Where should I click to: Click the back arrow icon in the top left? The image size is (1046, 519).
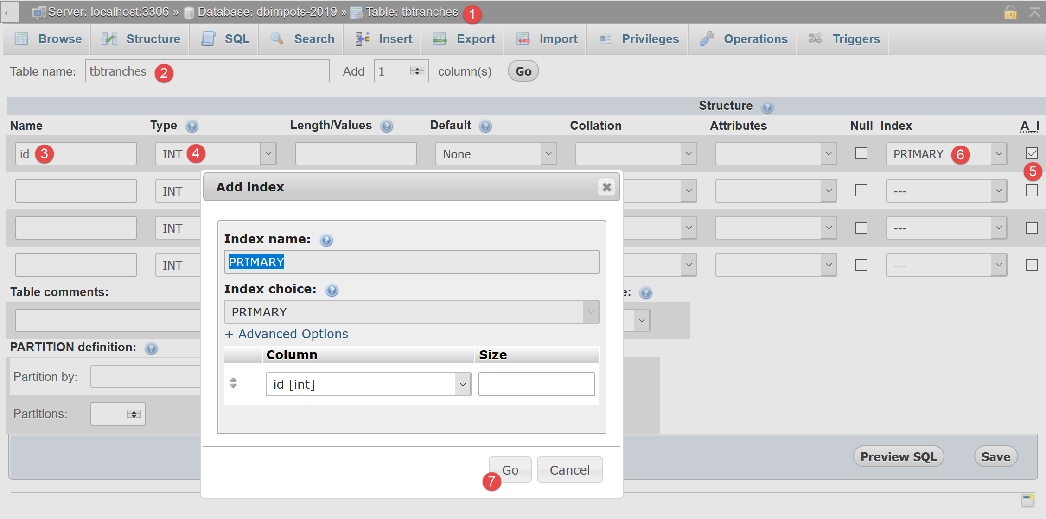[x=10, y=13]
